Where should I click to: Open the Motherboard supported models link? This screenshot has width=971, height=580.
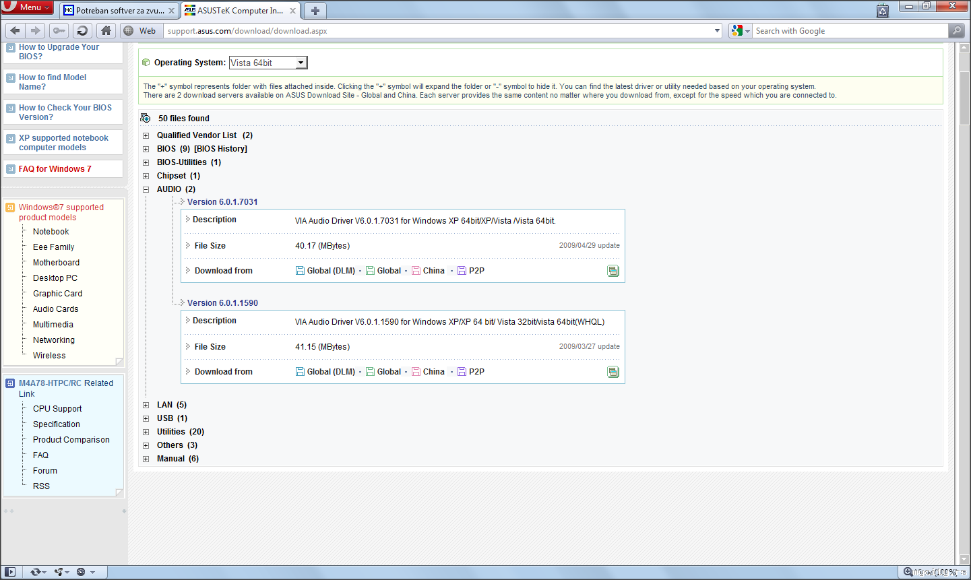[56, 263]
